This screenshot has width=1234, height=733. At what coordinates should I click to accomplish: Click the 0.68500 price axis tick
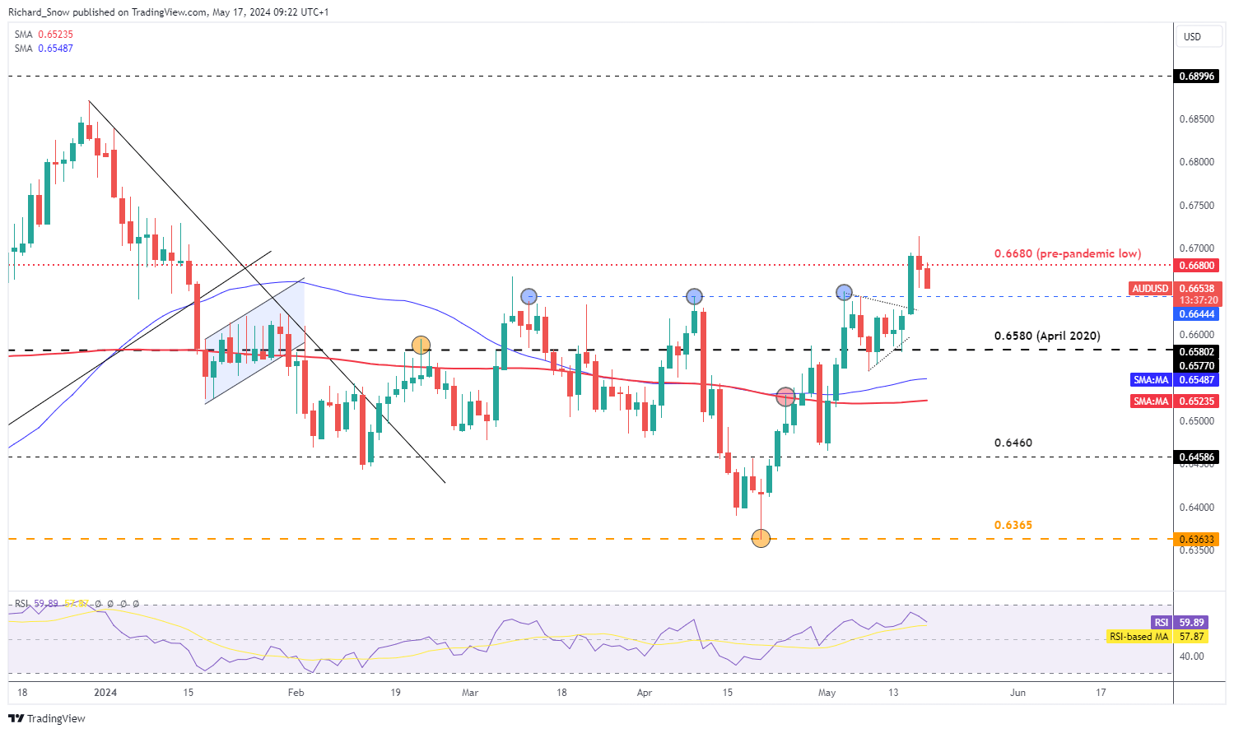pos(1196,119)
